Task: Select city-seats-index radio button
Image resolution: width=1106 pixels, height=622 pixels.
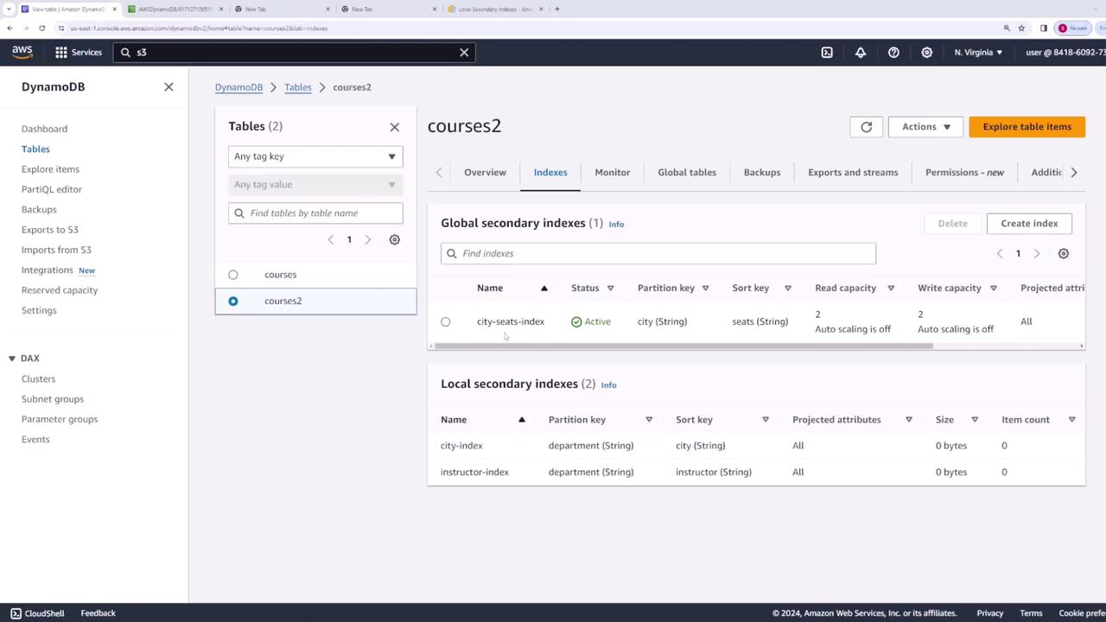Action: (446, 322)
